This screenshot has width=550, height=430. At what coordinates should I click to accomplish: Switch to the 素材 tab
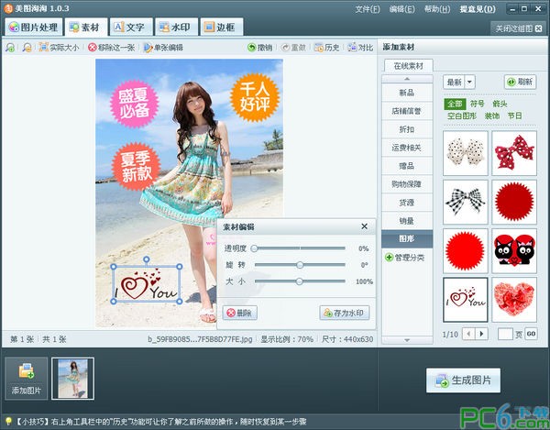tap(85, 27)
